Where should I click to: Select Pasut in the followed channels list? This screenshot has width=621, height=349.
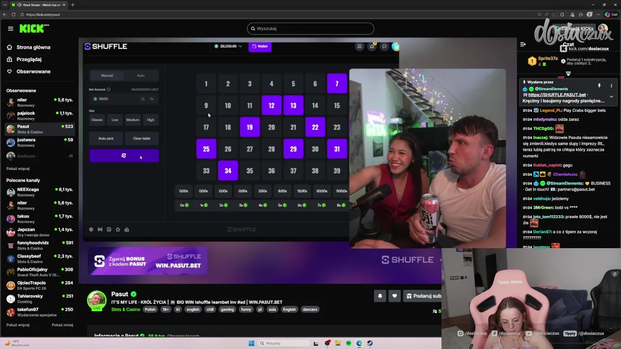pyautogui.click(x=39, y=129)
